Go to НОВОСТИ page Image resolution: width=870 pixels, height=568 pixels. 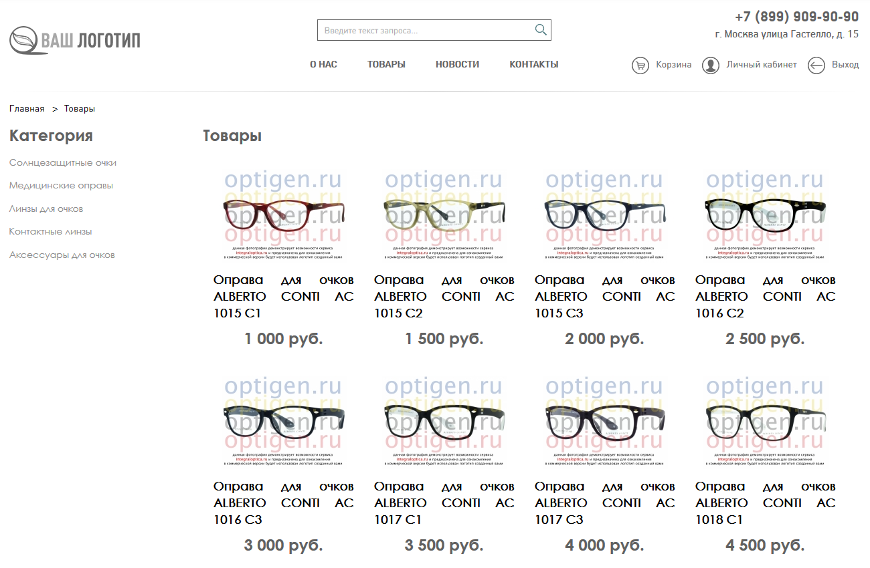pos(457,65)
